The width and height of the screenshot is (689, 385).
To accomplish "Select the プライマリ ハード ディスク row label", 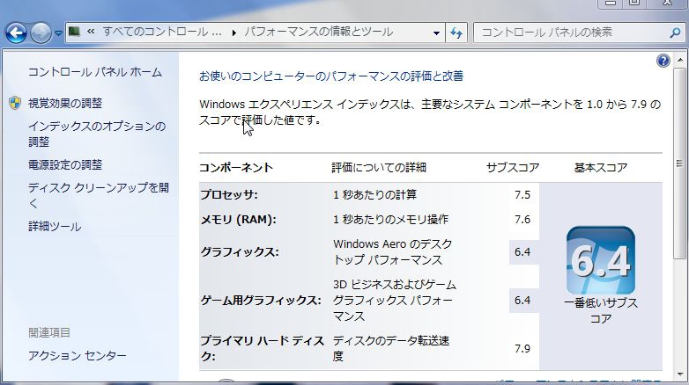I will coord(262,349).
